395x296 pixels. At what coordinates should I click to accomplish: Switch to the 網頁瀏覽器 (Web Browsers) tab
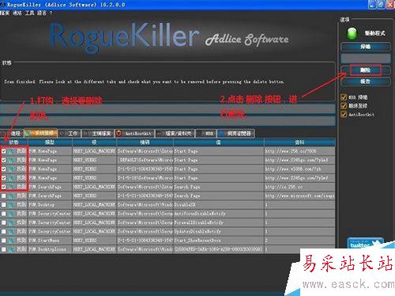tap(236, 134)
